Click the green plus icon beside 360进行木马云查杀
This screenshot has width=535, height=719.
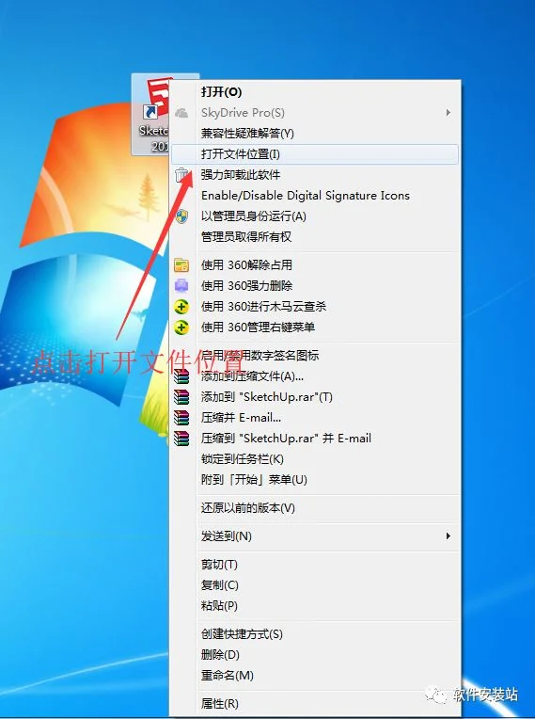point(181,307)
